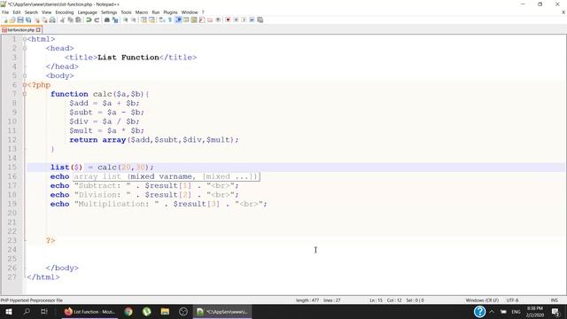
Task: Click Run macro multiple times icon
Action: pos(252,19)
